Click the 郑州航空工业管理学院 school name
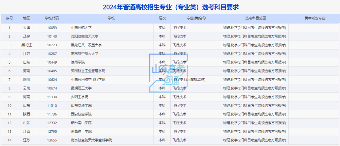 point(88,71)
